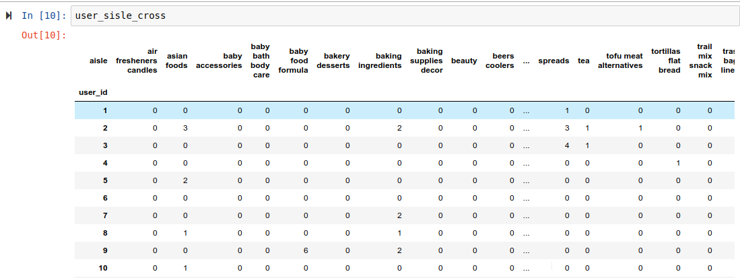
Task: Select the 'baby accessories' column header
Action: pyautogui.click(x=219, y=61)
